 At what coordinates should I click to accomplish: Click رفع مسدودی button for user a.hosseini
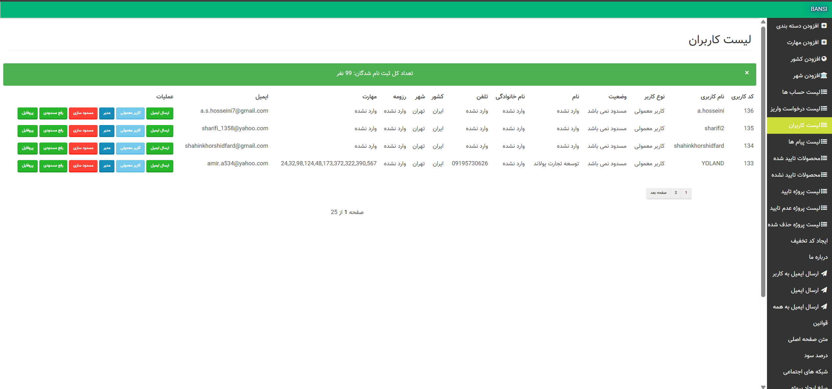[53, 113]
